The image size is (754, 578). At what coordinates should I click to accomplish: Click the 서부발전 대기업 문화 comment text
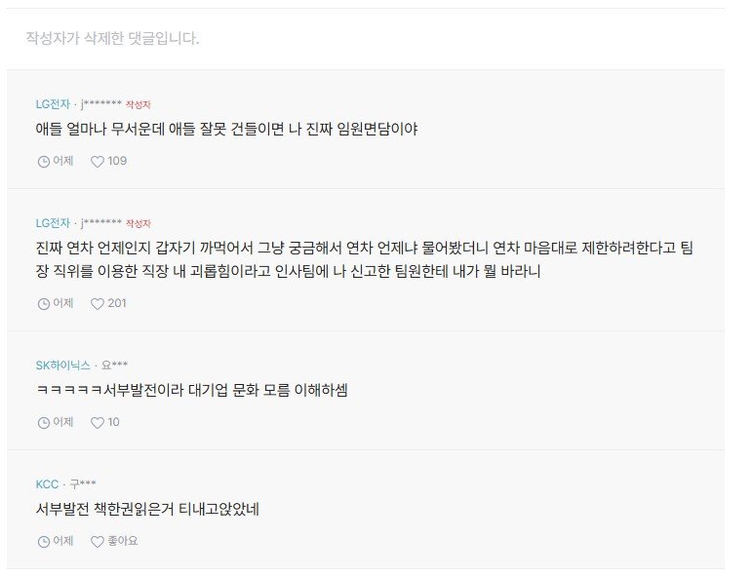coord(191,391)
